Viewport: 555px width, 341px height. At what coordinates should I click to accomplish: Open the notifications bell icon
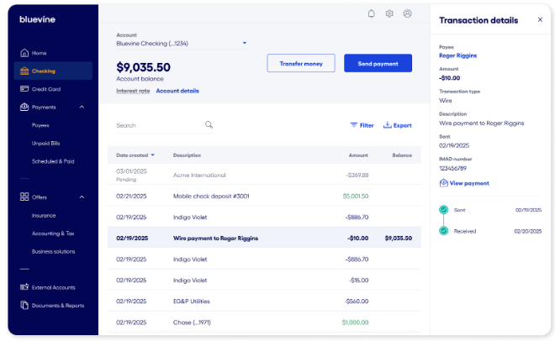click(x=371, y=13)
